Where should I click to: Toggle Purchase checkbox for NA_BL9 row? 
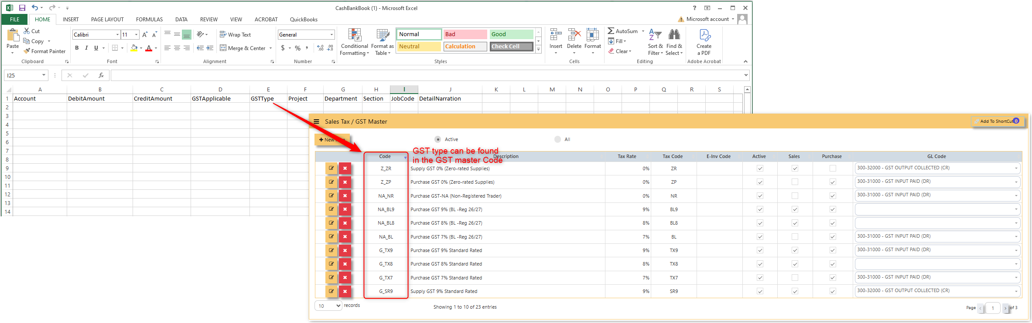click(x=833, y=209)
